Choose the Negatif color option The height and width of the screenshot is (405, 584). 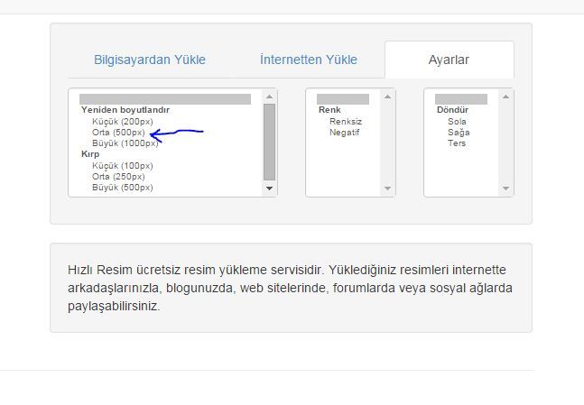click(344, 133)
